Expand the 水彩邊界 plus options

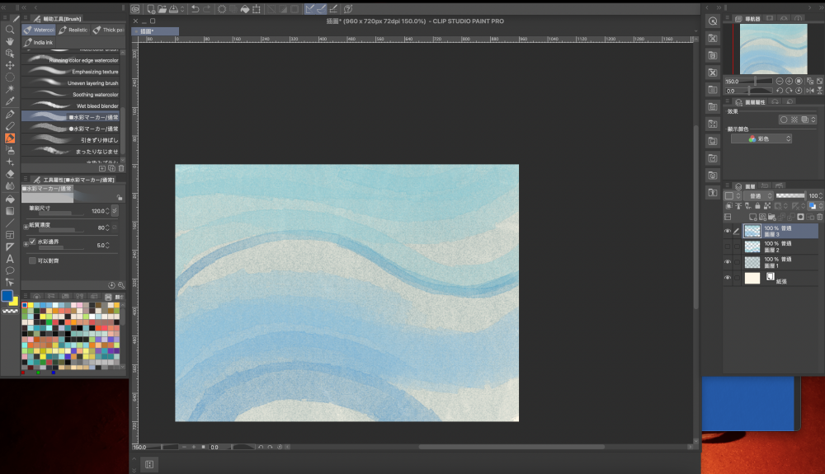coord(26,244)
